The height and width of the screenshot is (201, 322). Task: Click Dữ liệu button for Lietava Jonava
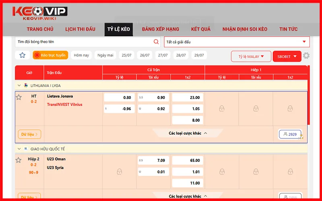point(29,134)
